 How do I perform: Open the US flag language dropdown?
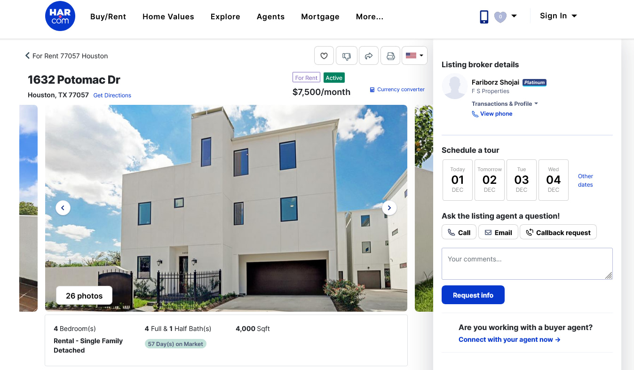click(414, 55)
